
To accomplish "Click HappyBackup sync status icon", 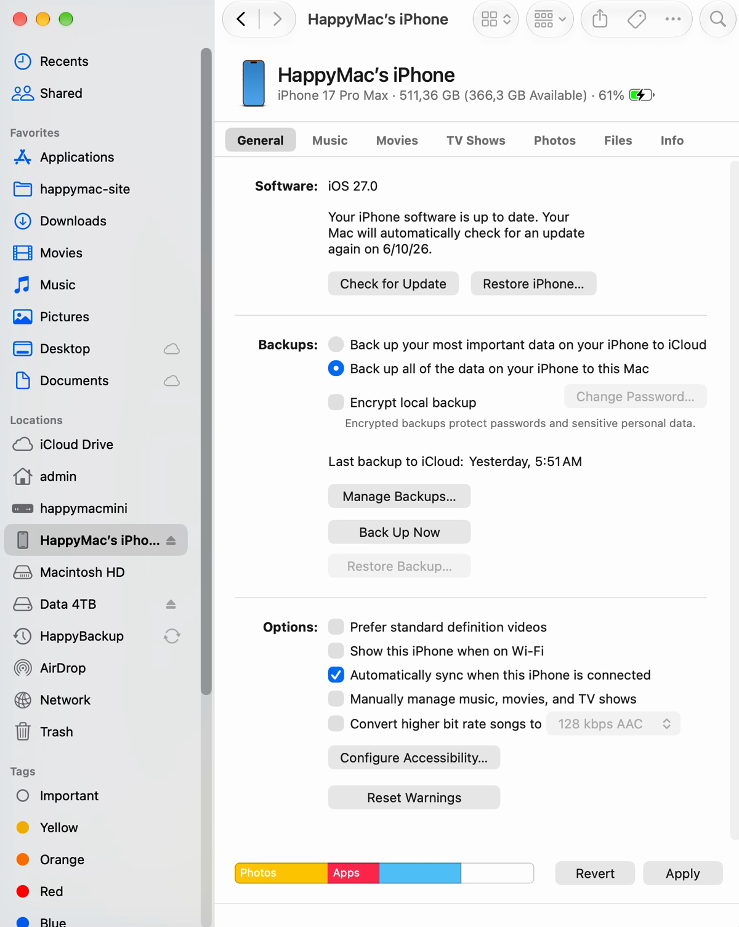I will coord(172,636).
